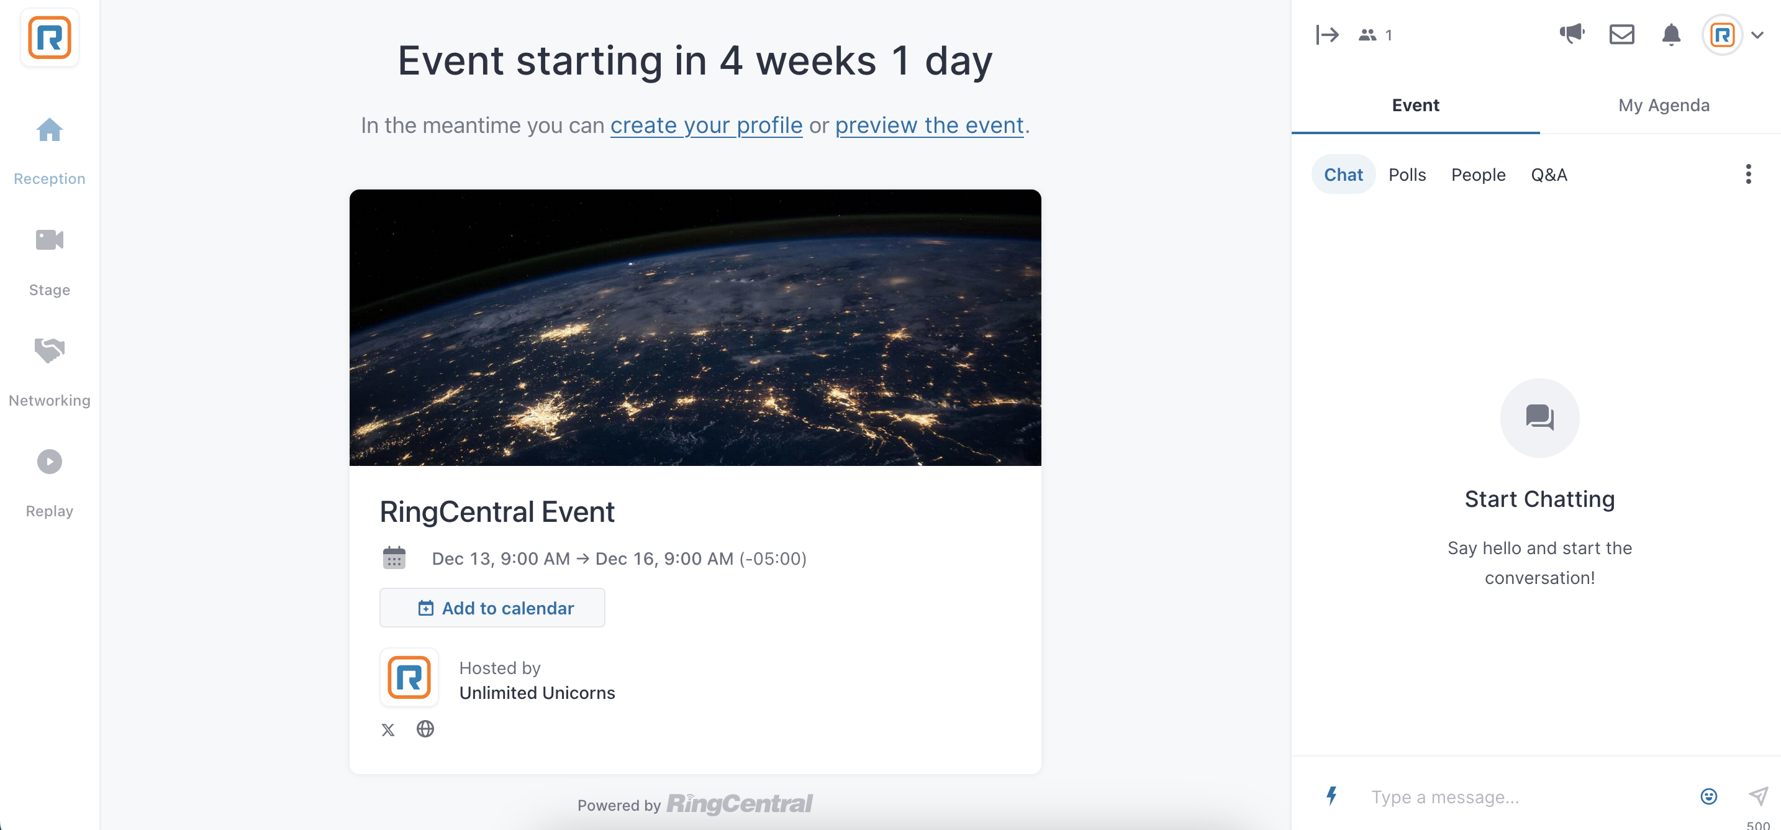The image size is (1781, 830).
Task: Open the Networking handshake icon
Action: 49,350
